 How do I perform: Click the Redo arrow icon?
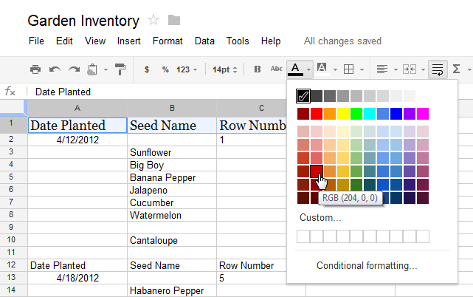(x=74, y=69)
